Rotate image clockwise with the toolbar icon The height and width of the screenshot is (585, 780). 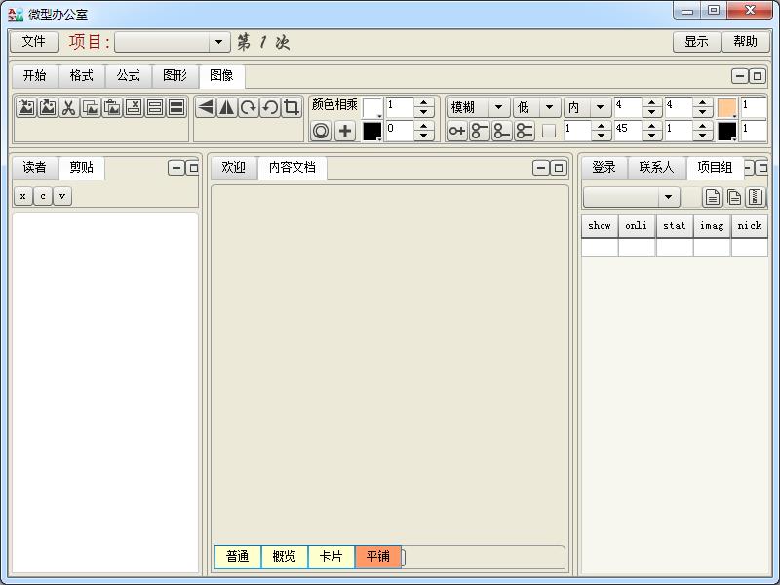point(249,108)
